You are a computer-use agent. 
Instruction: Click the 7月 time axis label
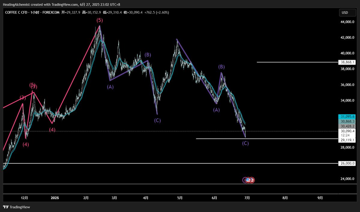coord(247,198)
